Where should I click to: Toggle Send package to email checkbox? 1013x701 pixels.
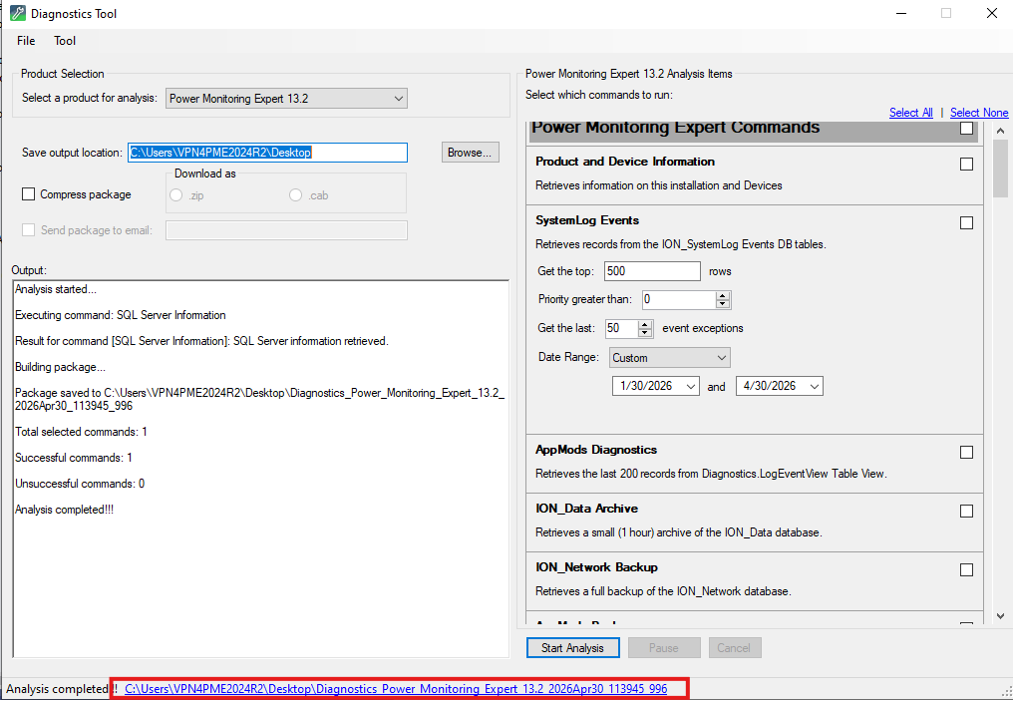[29, 230]
